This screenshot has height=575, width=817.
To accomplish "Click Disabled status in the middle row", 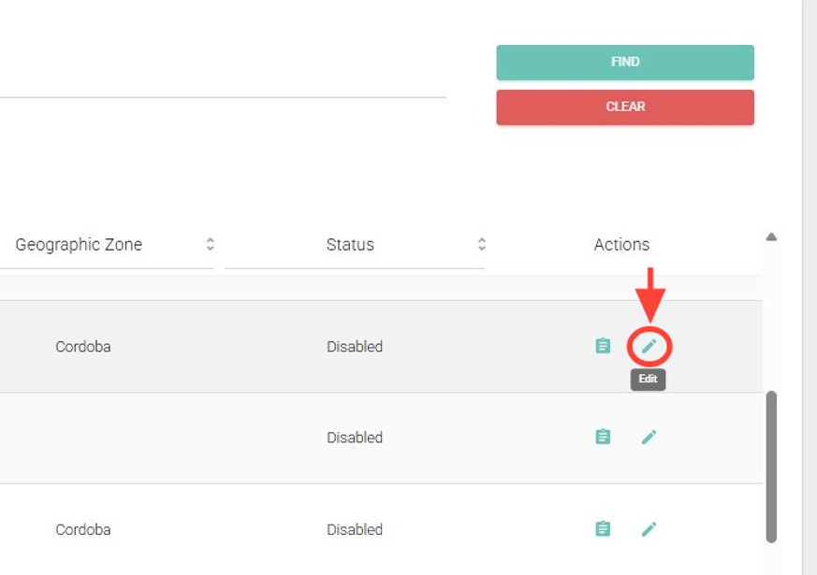I will pos(355,438).
